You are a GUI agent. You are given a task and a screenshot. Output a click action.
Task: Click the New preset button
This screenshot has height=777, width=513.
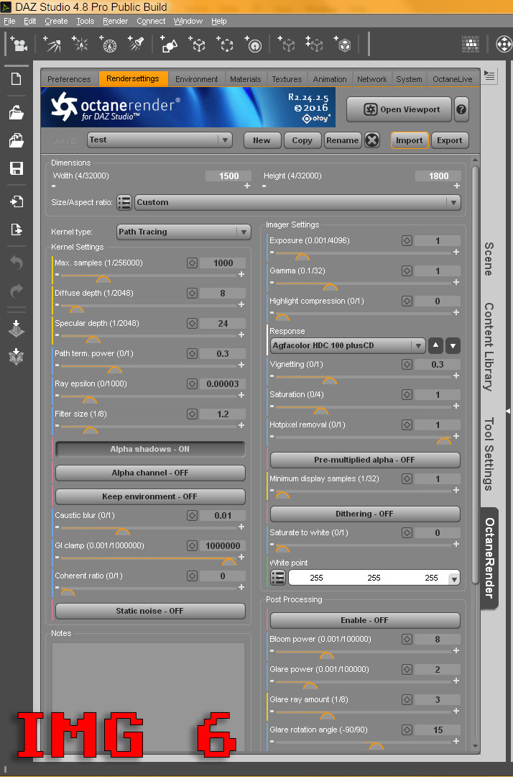click(262, 140)
